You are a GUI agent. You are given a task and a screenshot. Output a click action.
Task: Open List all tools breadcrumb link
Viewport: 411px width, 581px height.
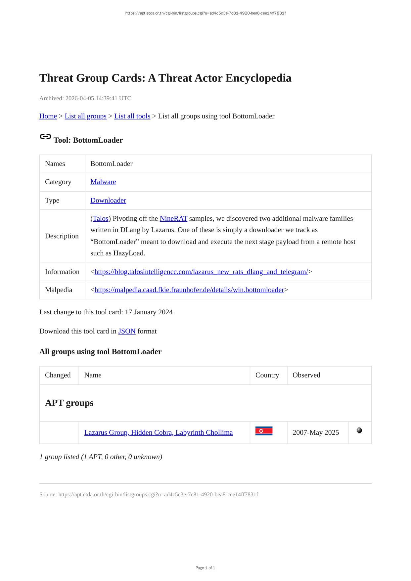[132, 116]
